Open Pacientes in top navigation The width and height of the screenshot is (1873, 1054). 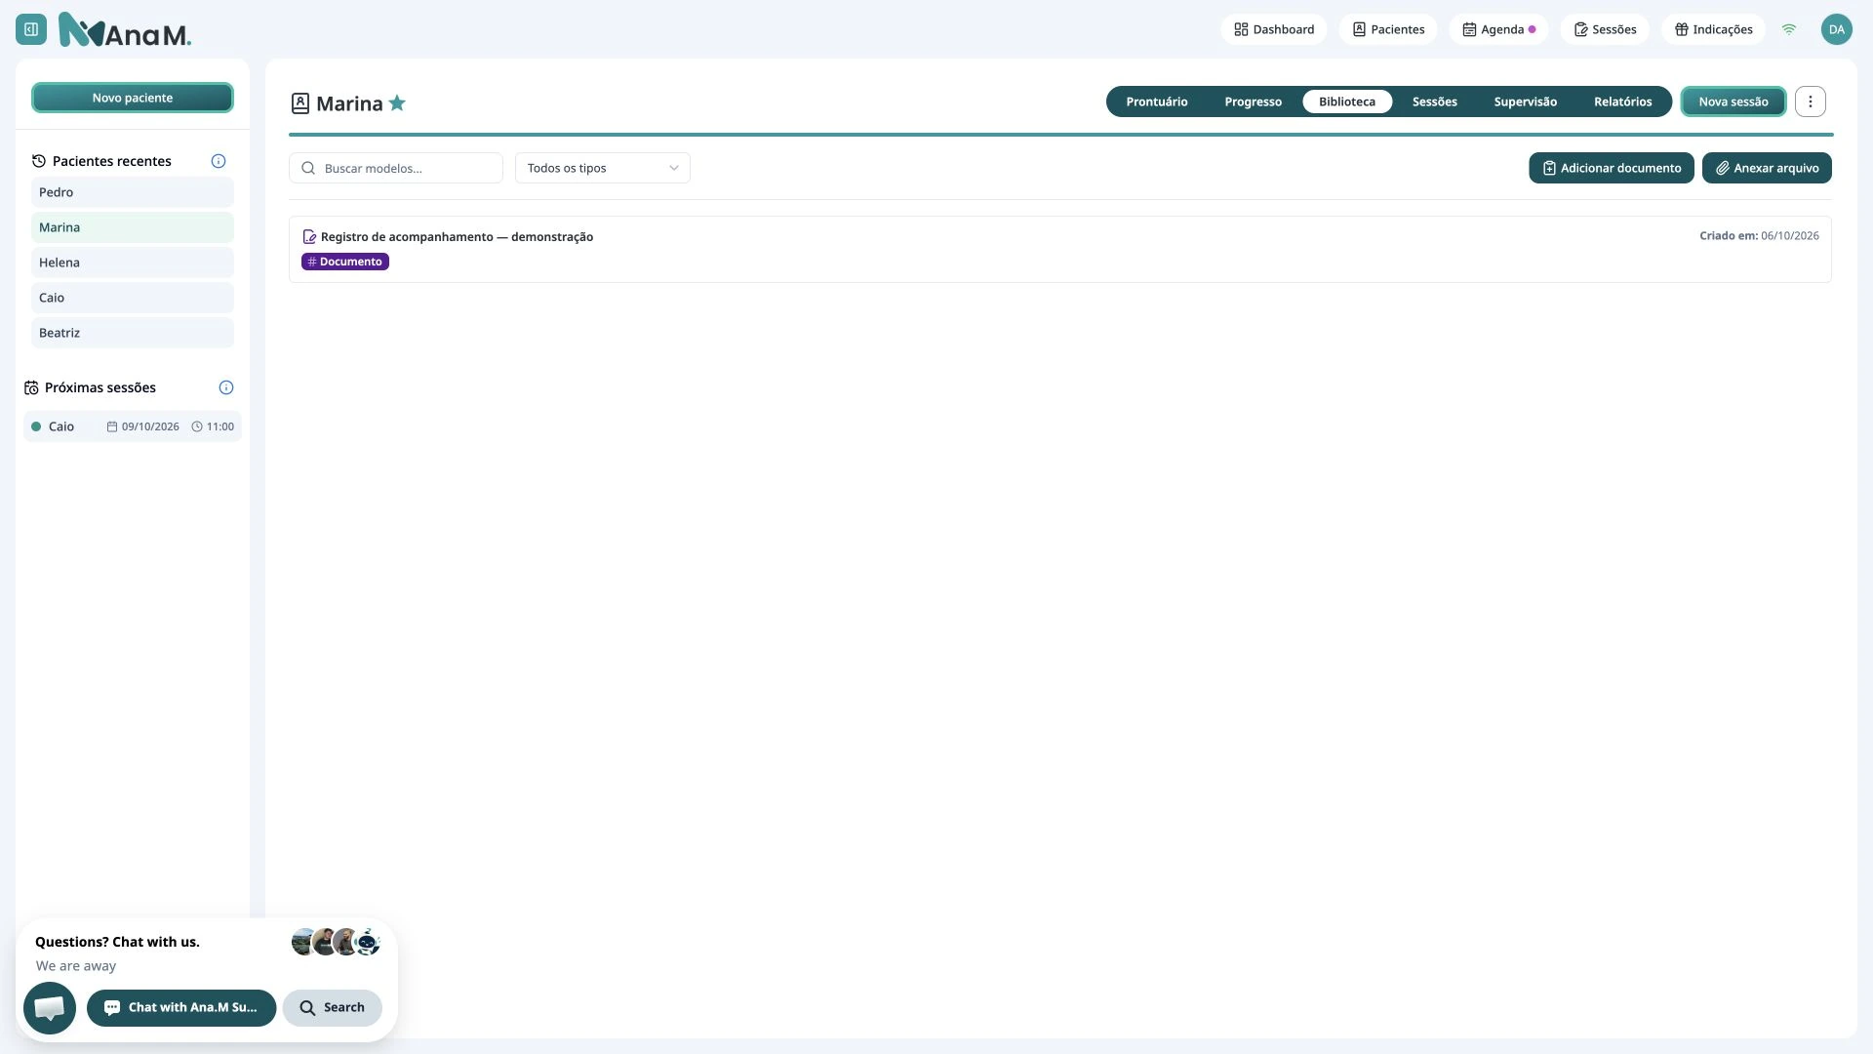tap(1388, 29)
